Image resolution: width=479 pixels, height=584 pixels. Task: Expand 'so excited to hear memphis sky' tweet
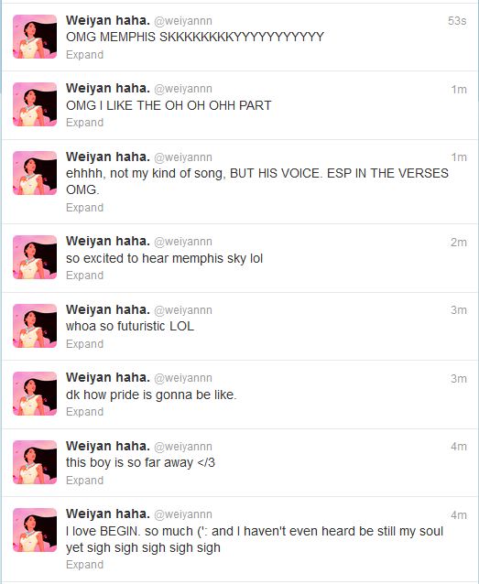click(84, 276)
